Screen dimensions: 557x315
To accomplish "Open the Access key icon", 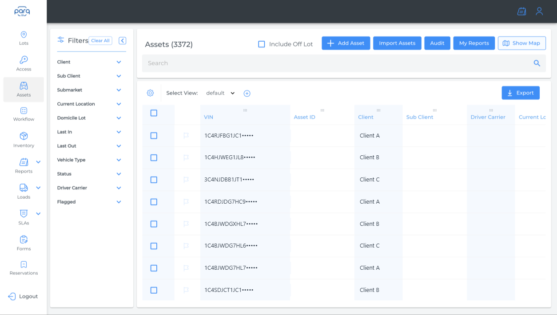I will (x=24, y=60).
